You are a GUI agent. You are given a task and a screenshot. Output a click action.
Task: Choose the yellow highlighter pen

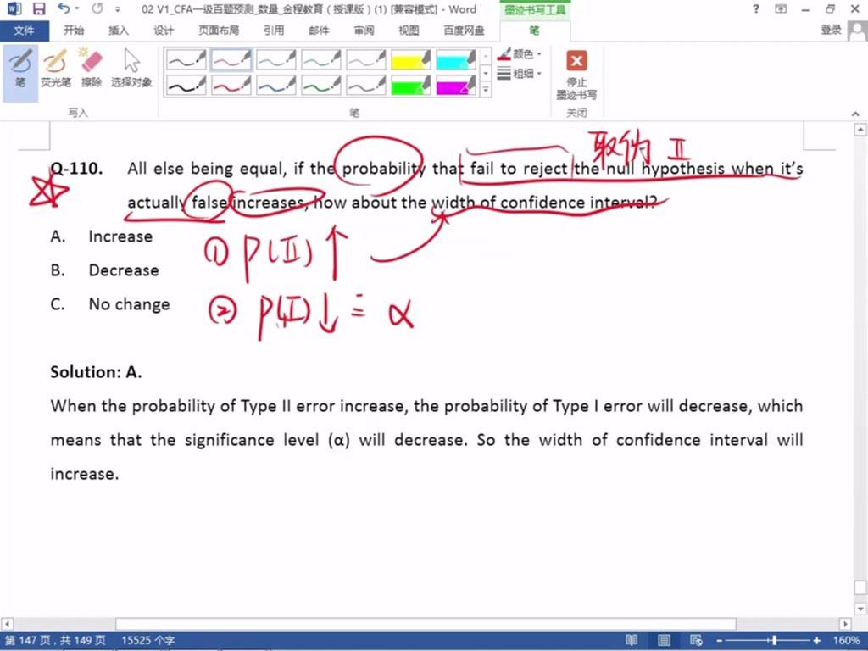click(x=410, y=60)
